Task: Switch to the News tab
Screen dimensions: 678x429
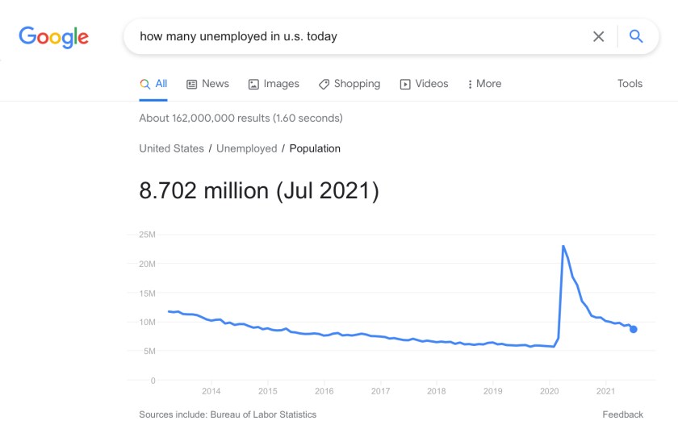Action: pyautogui.click(x=215, y=84)
